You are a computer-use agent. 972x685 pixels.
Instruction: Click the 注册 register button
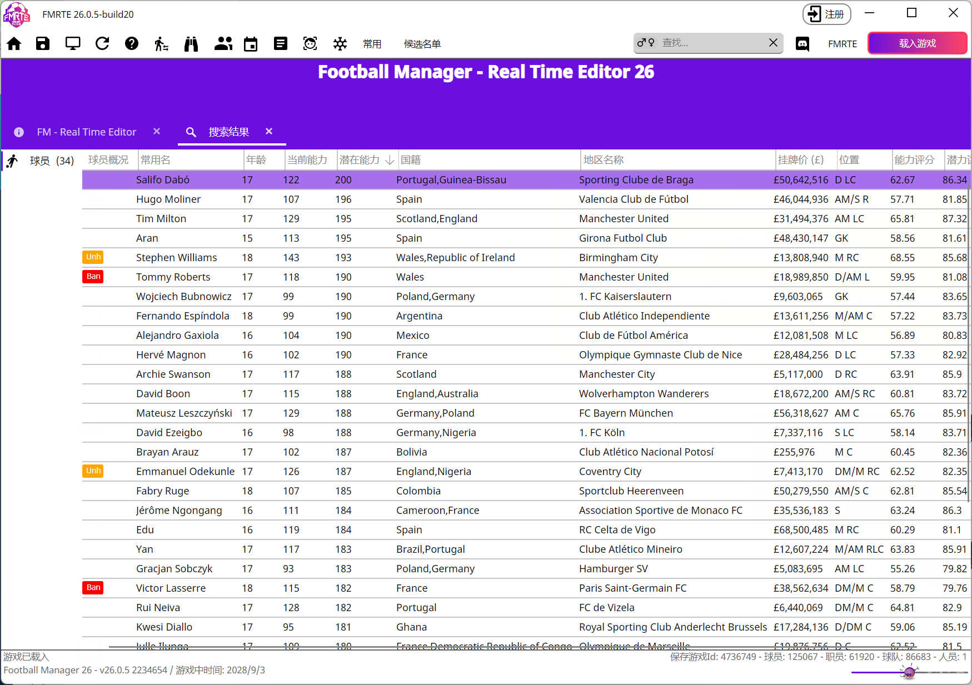(x=826, y=14)
